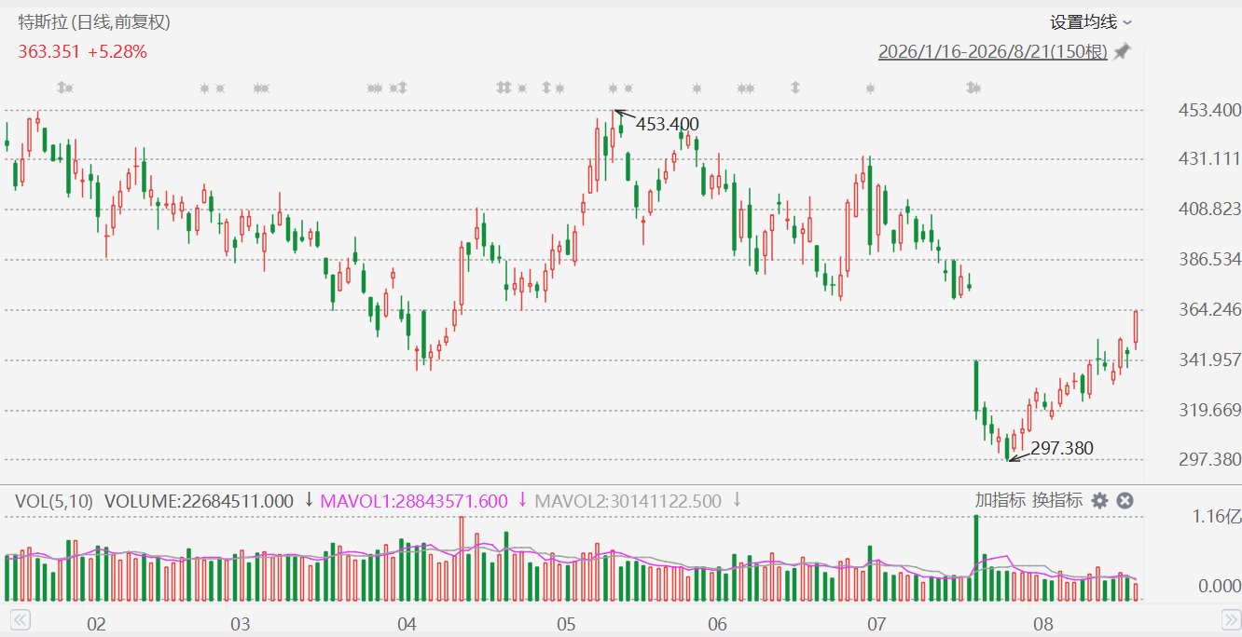This screenshot has height=637, width=1242.
Task: Click the 408.823 price axis label
Action: (x=1210, y=210)
